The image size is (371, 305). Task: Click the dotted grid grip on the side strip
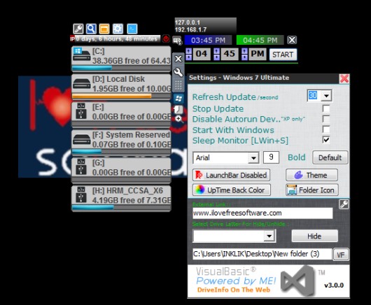pyautogui.click(x=178, y=85)
